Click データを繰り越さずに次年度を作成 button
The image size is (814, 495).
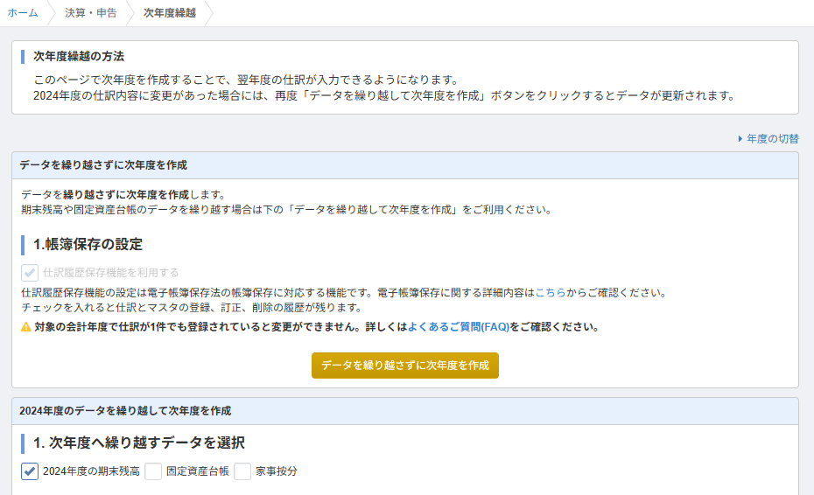pyautogui.click(x=405, y=366)
